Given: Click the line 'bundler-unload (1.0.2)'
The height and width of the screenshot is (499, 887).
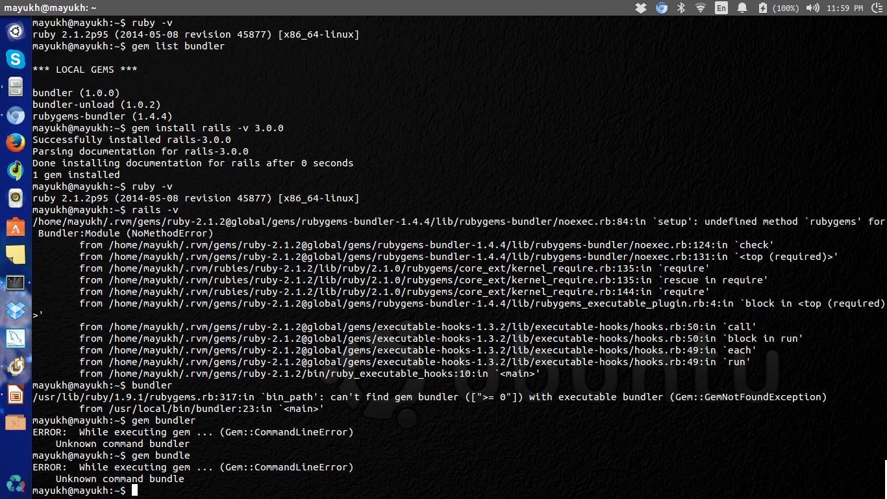Looking at the screenshot, I should [x=97, y=105].
